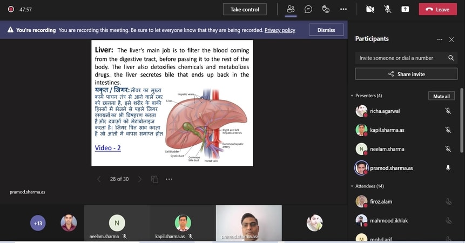Open the reactions icon in toolbar
Image resolution: width=465 pixels, height=243 pixels.
pos(326,9)
